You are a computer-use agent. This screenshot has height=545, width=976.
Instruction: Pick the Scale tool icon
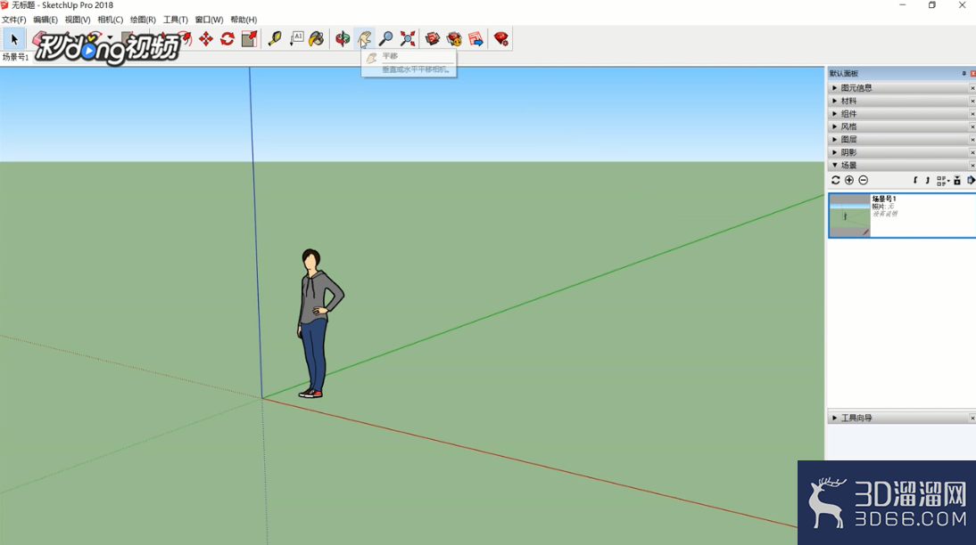coord(249,39)
